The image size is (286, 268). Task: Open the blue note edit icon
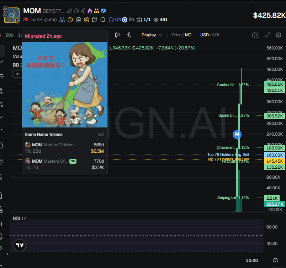point(103,11)
